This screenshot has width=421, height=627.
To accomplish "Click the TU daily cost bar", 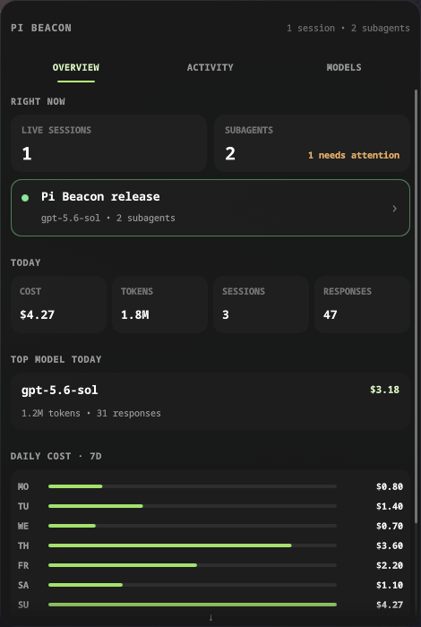I will pyautogui.click(x=193, y=506).
